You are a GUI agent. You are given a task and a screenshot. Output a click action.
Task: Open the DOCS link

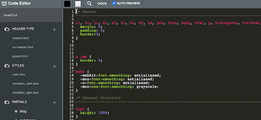[102, 4]
